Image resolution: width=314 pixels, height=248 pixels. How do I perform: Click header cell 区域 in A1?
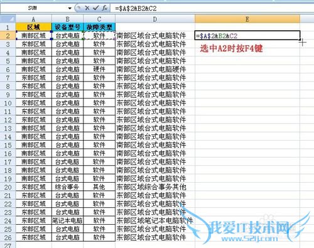tap(33, 27)
